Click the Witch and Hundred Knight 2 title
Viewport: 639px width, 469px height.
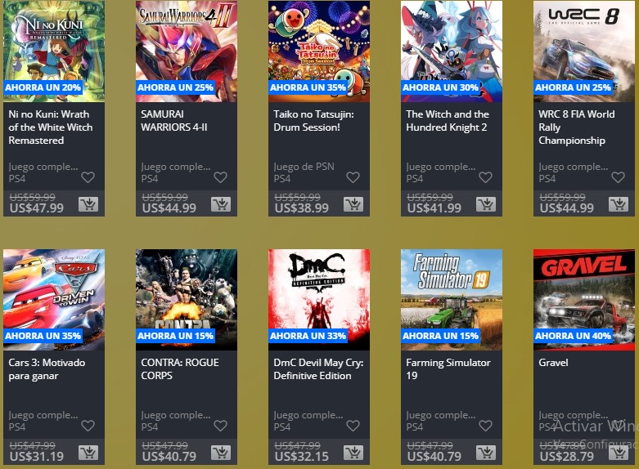[448, 120]
